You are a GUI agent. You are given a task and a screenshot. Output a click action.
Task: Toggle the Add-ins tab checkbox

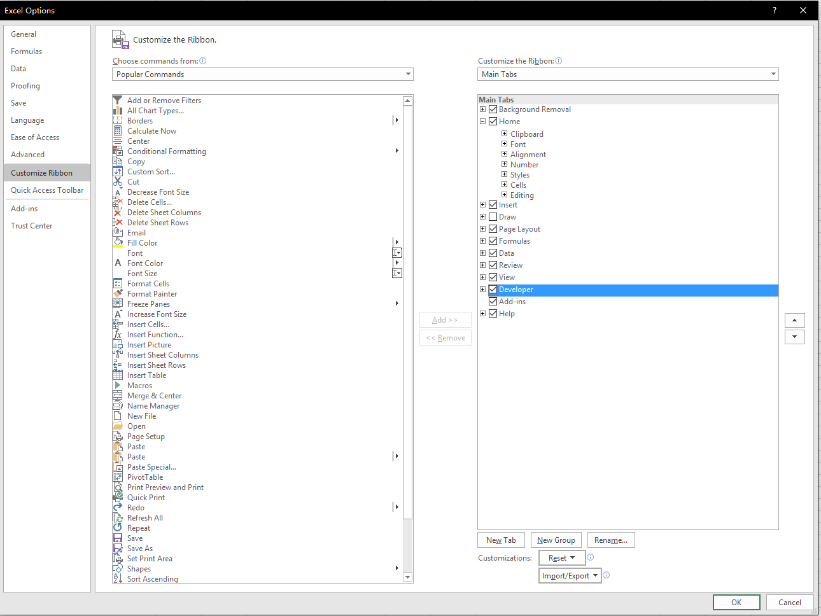tap(493, 302)
